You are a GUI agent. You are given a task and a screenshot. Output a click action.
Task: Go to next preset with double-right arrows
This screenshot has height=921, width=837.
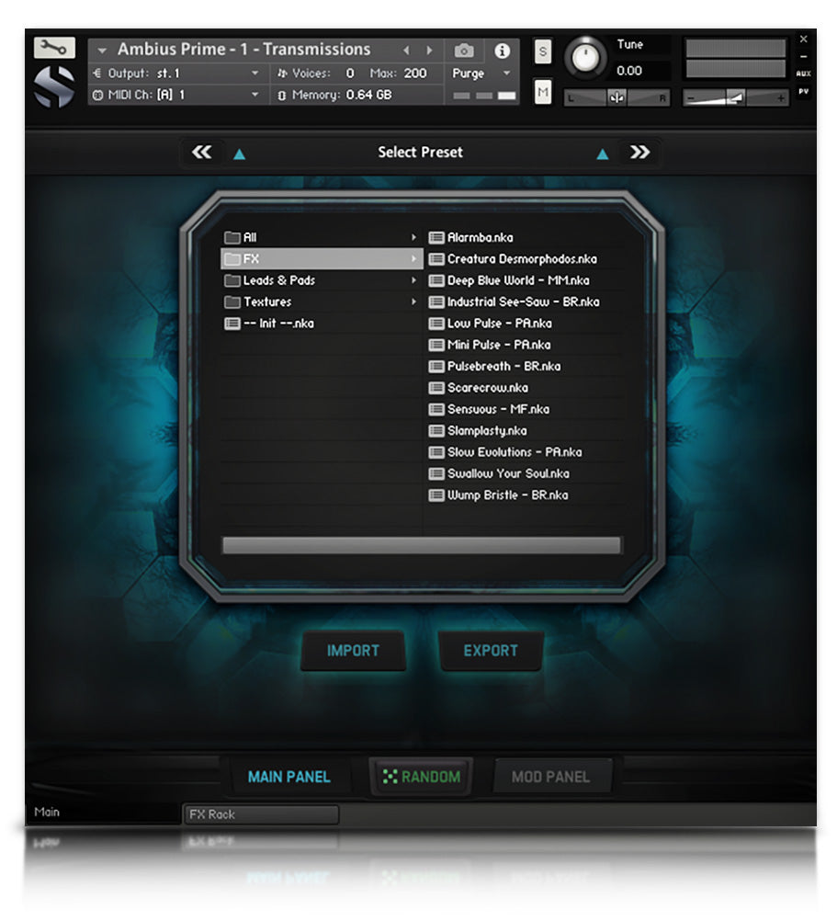(x=639, y=153)
